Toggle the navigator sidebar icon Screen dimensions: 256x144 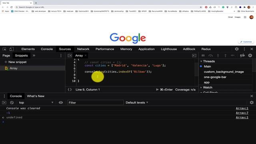[x=70, y=56]
